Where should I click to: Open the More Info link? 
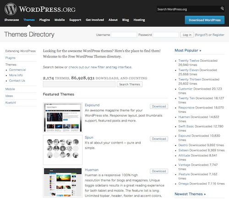(x=16, y=75)
